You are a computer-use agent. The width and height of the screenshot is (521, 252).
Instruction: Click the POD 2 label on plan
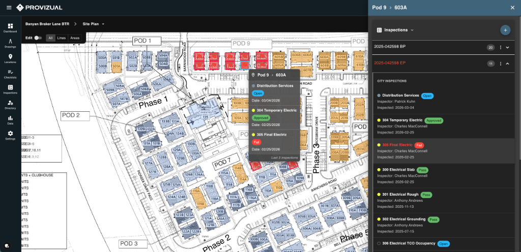pos(75,115)
